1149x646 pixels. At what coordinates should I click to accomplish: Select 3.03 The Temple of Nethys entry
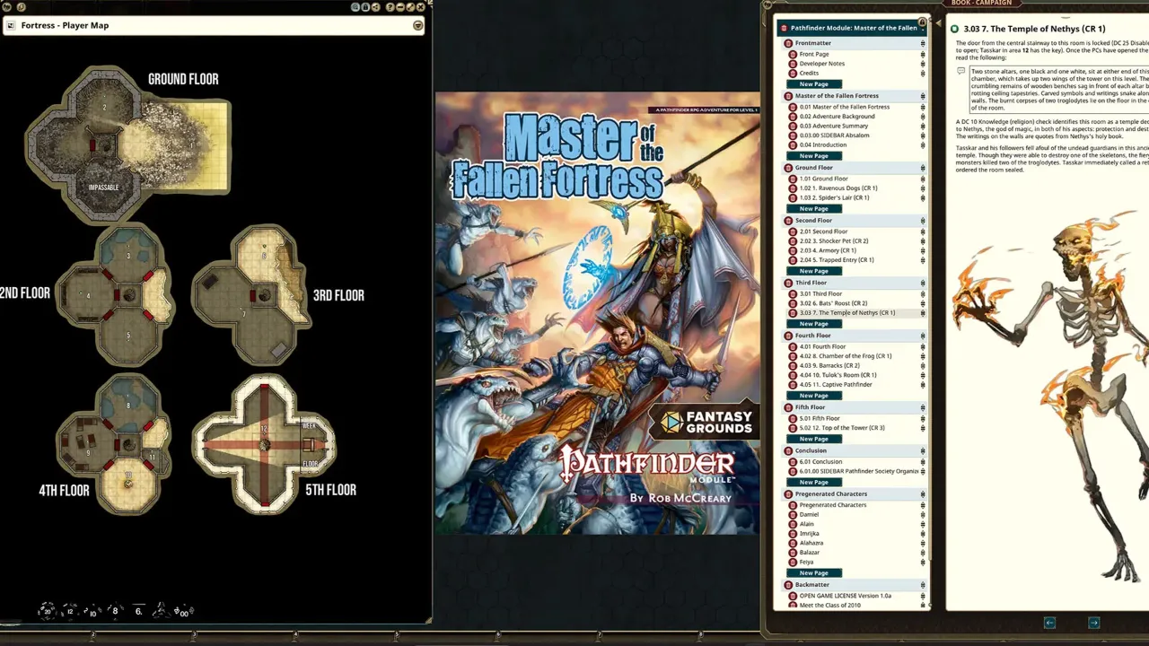click(846, 313)
